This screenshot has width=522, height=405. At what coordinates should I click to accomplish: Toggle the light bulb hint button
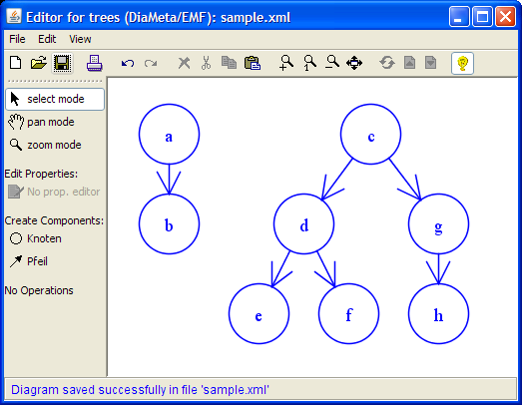click(x=462, y=63)
